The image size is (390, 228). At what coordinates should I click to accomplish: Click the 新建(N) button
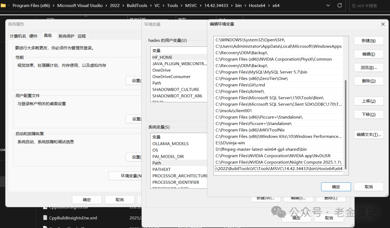click(369, 41)
